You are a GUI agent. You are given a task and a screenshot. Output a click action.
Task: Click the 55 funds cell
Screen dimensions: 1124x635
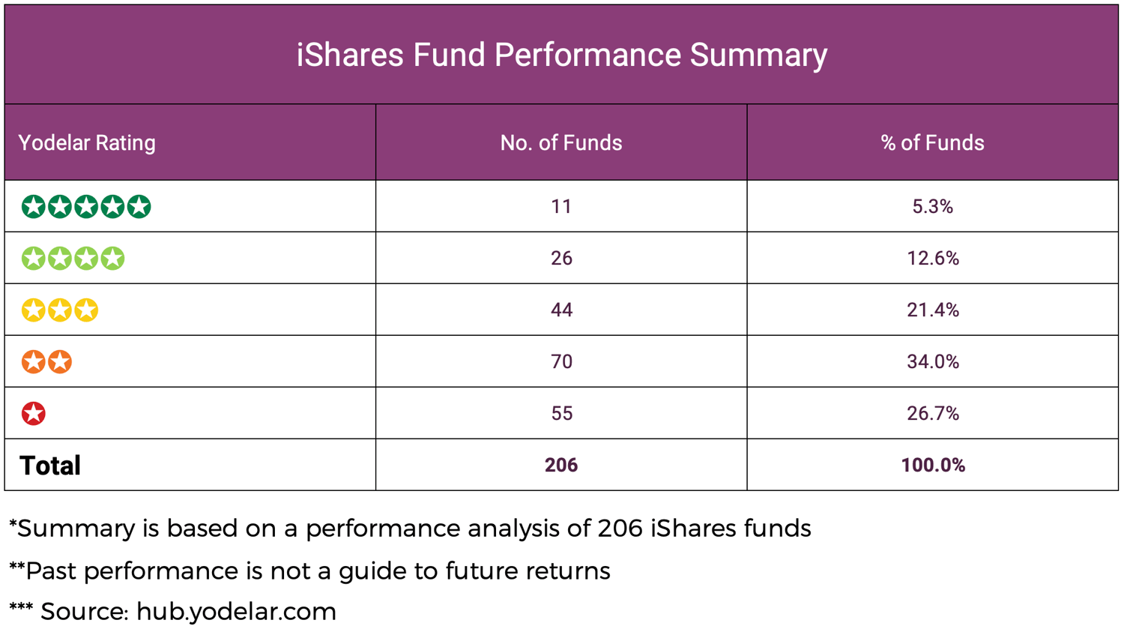click(561, 413)
